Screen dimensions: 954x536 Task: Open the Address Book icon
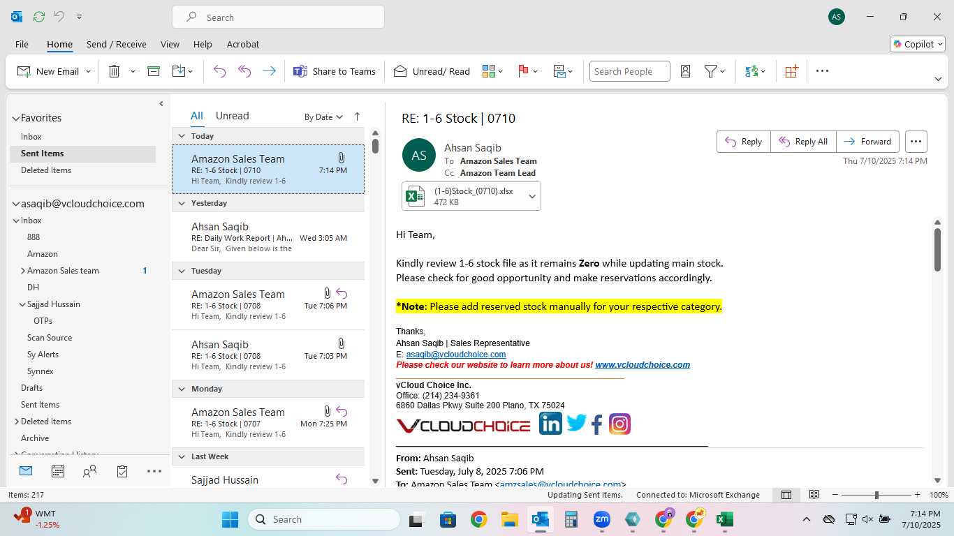coord(685,71)
